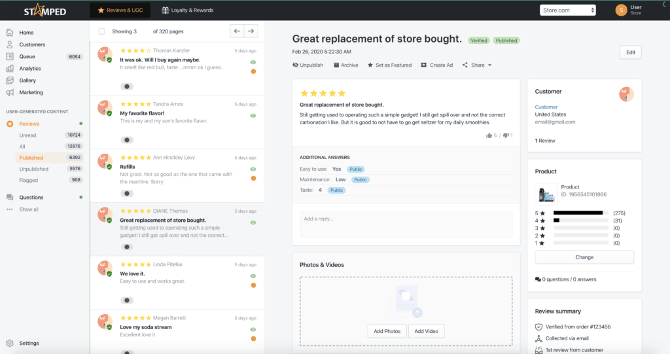Click the thumbs down icon
The image size is (670, 354).
click(506, 135)
